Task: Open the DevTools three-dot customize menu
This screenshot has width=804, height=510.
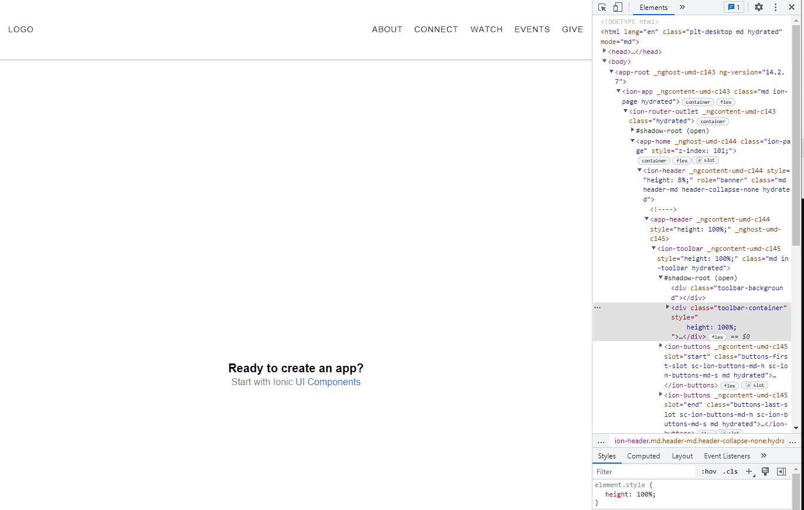Action: [x=775, y=8]
